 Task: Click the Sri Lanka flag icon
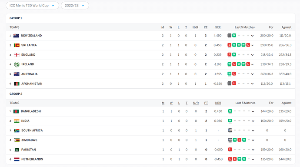(x=17, y=45)
